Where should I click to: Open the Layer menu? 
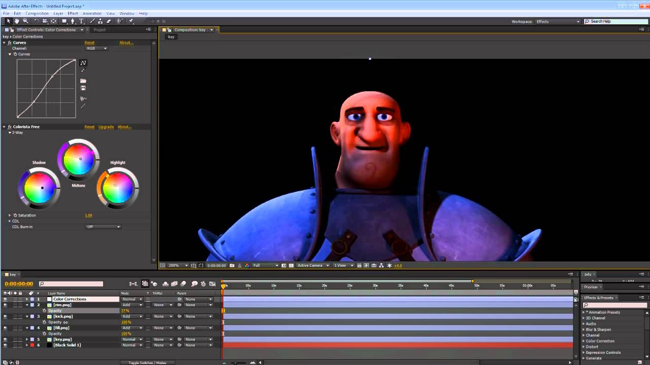(x=58, y=14)
